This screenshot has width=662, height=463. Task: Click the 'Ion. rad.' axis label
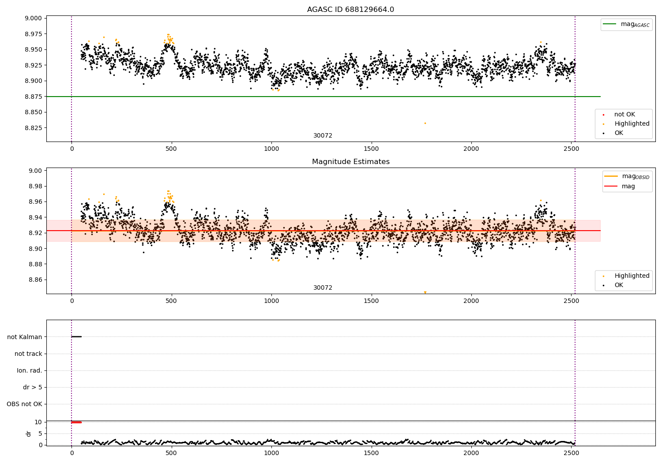click(30, 370)
